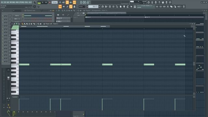The image size is (208, 117).
Task: Open the Control lane dropdown
Action: (15, 97)
